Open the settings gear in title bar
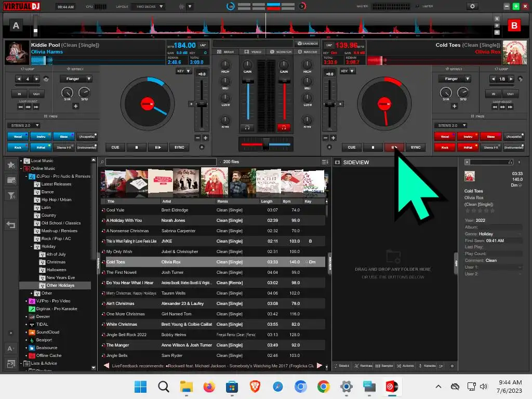532x399 pixels. pyautogui.click(x=472, y=6)
